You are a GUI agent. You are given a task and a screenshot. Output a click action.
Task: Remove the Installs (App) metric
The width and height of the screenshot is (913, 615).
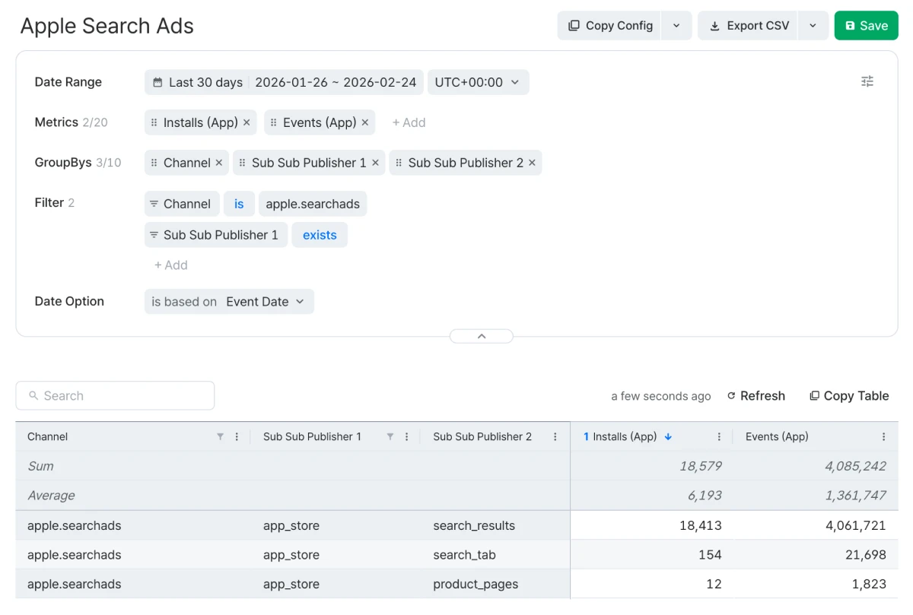click(x=247, y=122)
